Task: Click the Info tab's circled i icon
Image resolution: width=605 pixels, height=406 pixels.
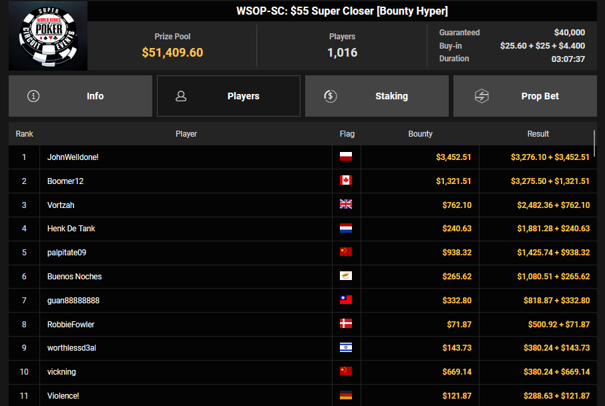Action: tap(33, 96)
